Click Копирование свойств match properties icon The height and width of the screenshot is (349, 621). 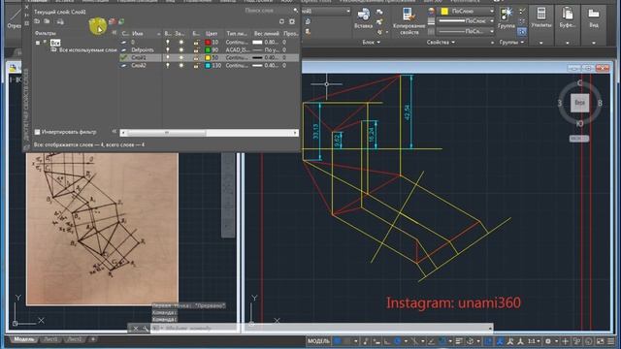[409, 16]
